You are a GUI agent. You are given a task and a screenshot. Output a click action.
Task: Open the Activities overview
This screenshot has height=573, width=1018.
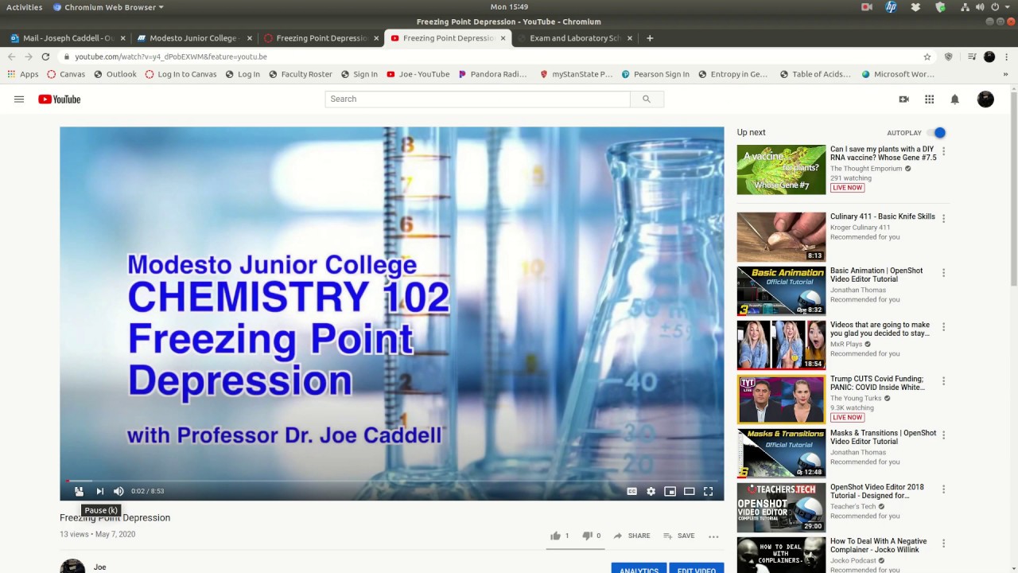point(24,7)
